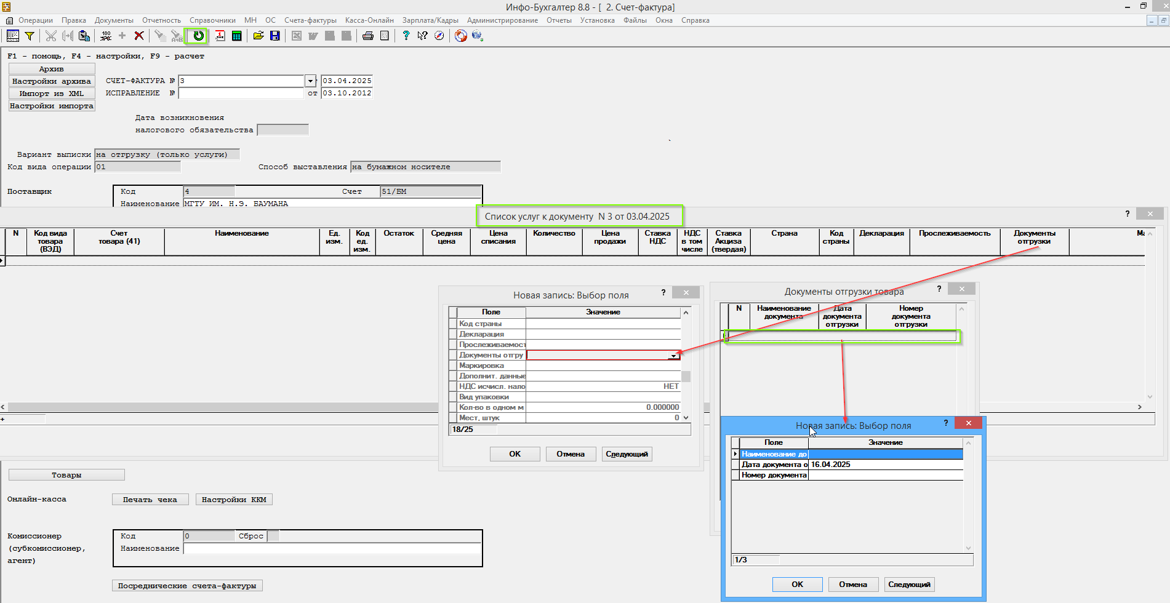Viewport: 1170px width, 603px height.
Task: Click the 180 renumber toolbar icon
Action: (106, 36)
